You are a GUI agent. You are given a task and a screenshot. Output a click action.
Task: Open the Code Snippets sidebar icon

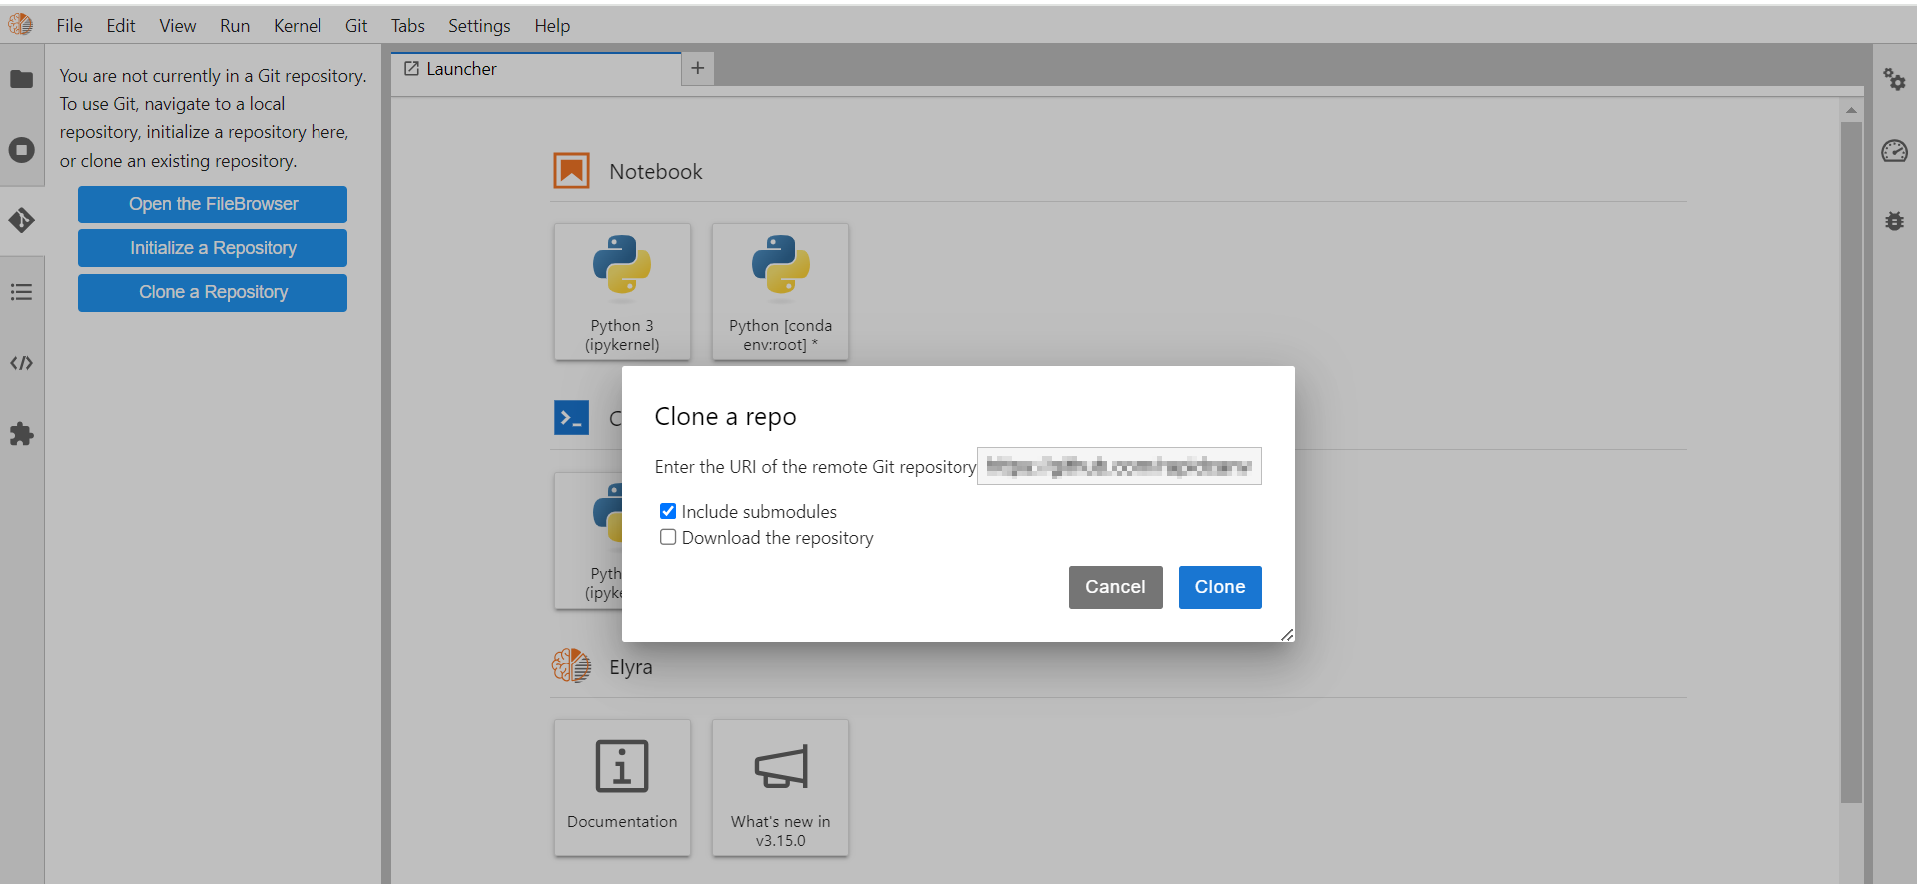pyautogui.click(x=21, y=363)
